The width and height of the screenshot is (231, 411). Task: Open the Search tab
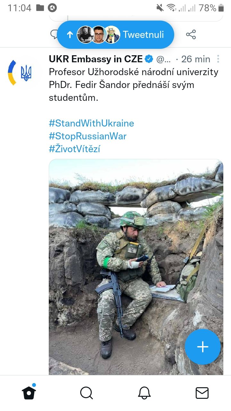[86, 393]
